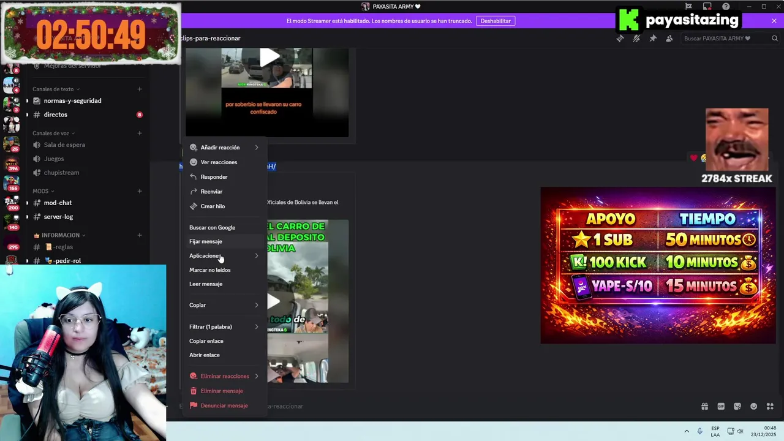Open the apps launcher icon in message bar
Screen dimensions: 784x441
coord(770,406)
